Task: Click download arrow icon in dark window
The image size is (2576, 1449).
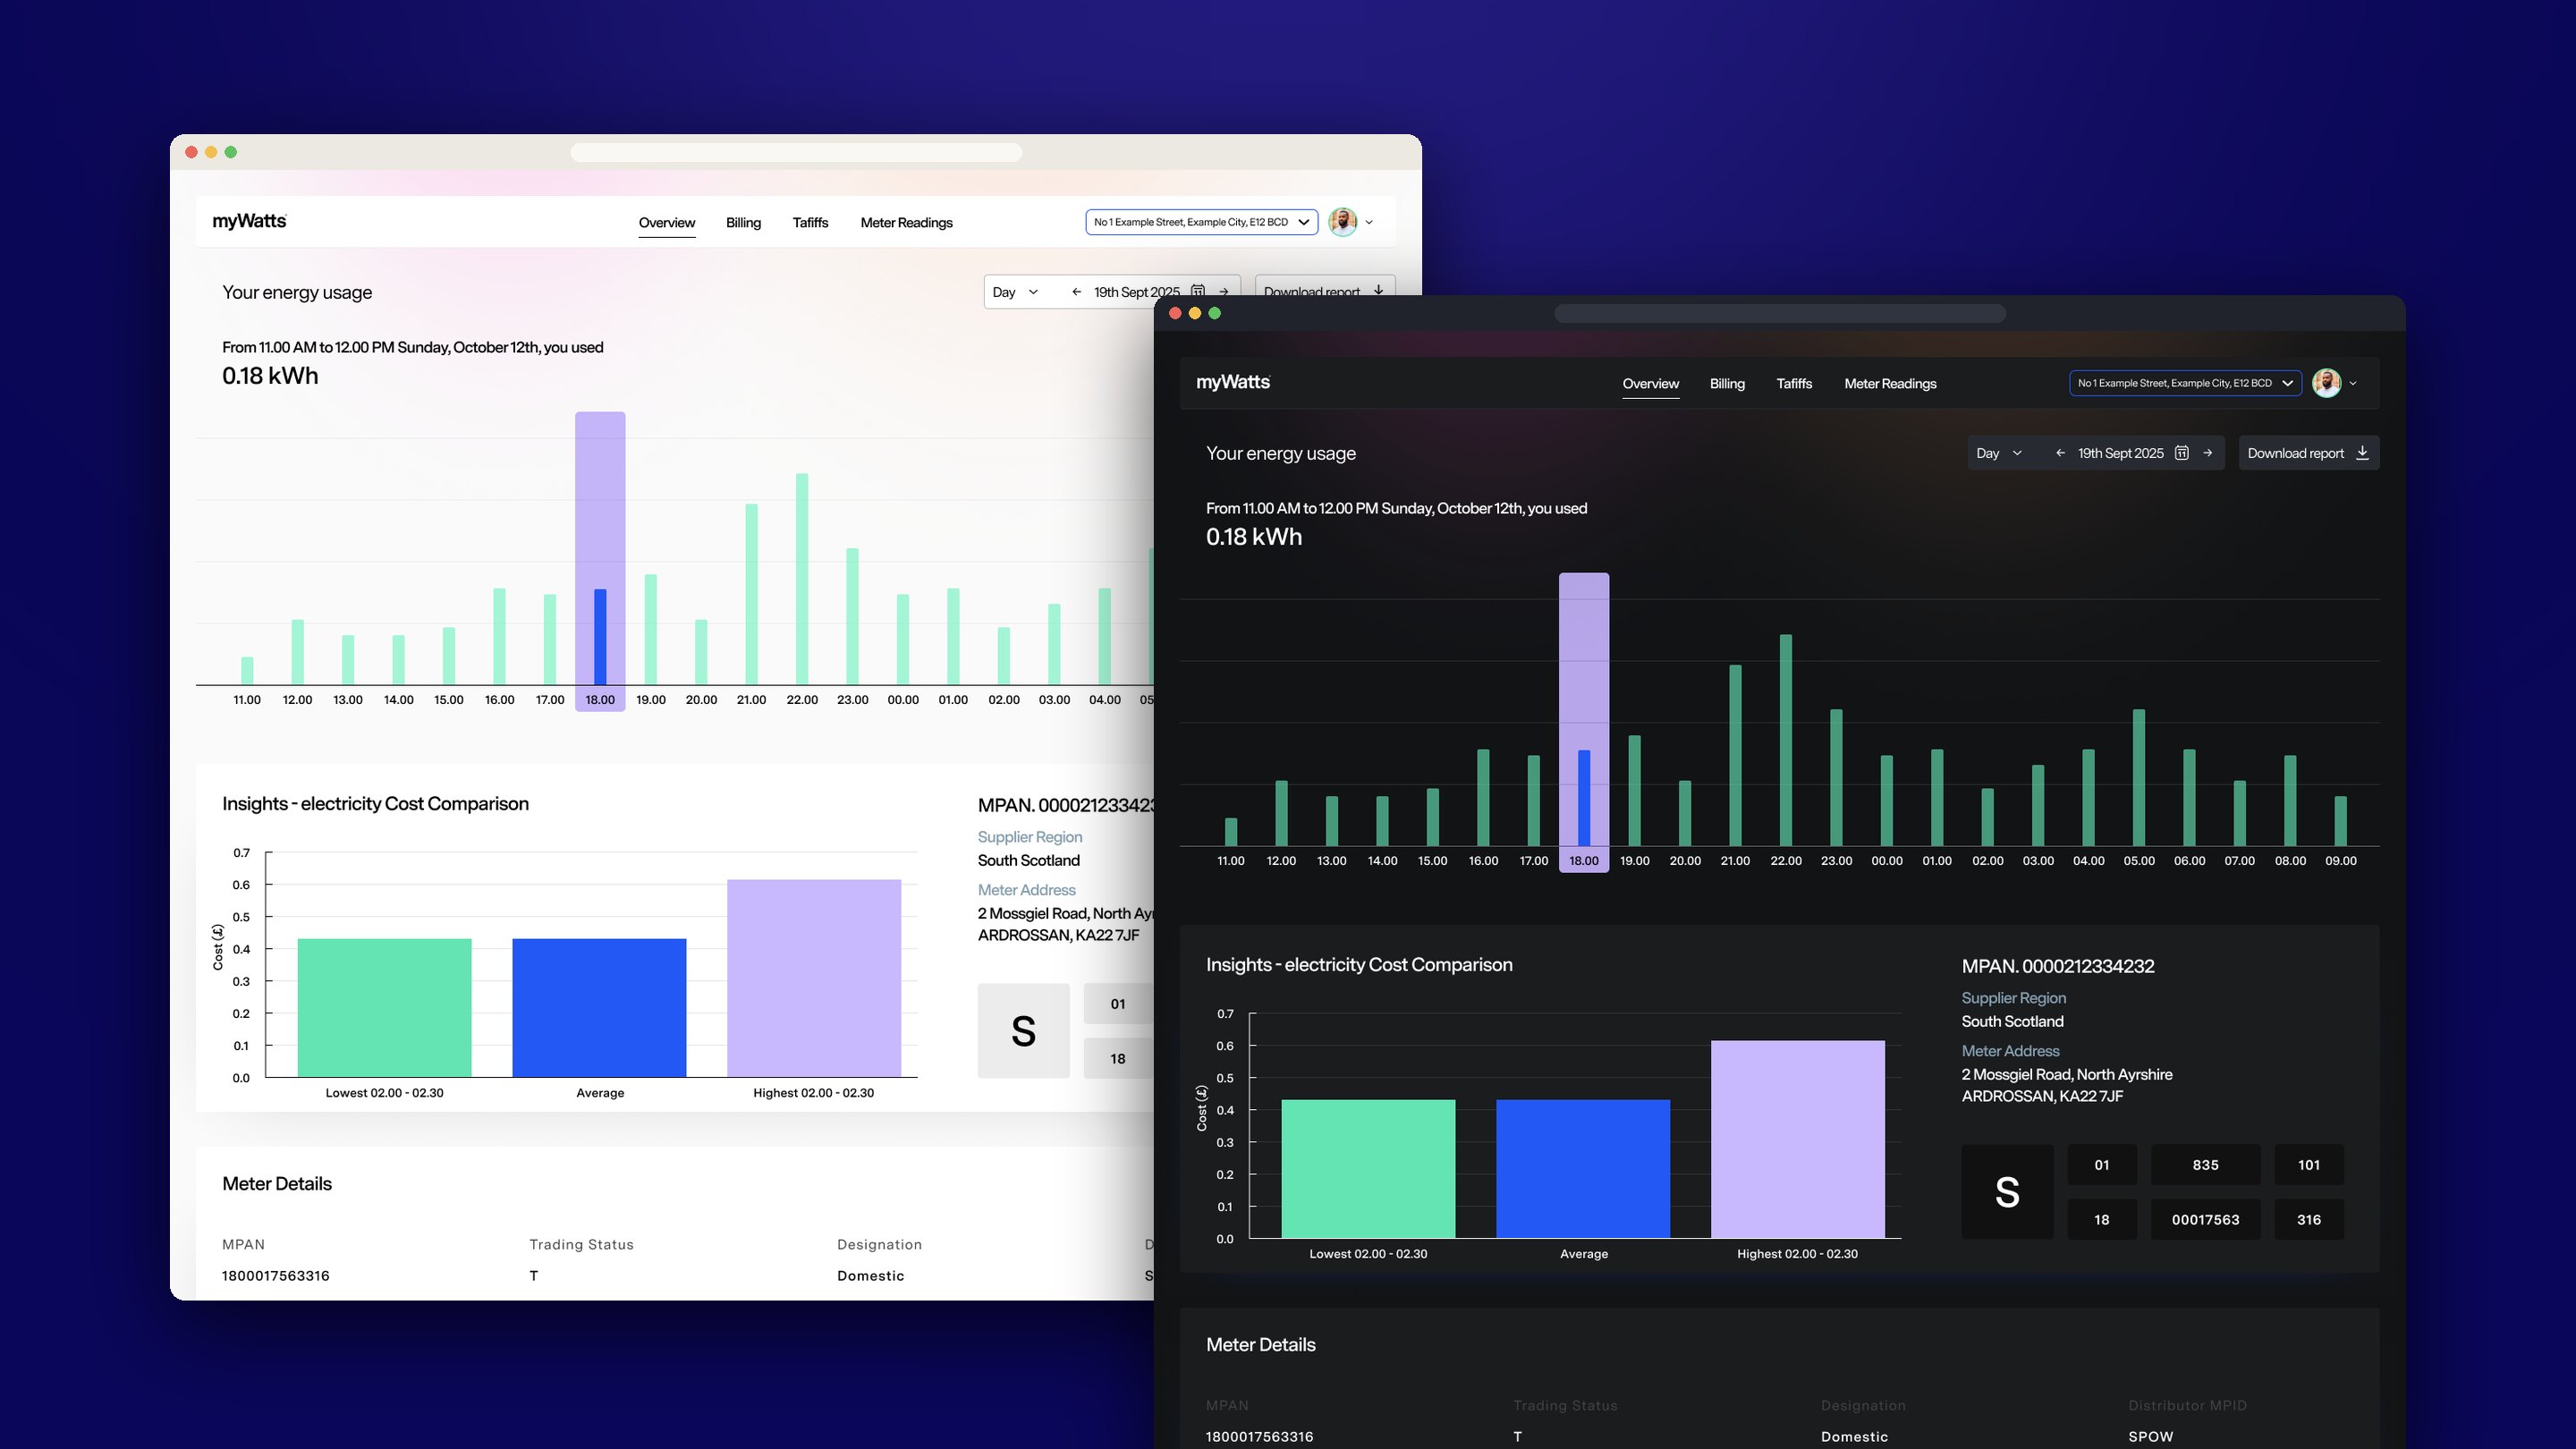Action: point(2362,453)
